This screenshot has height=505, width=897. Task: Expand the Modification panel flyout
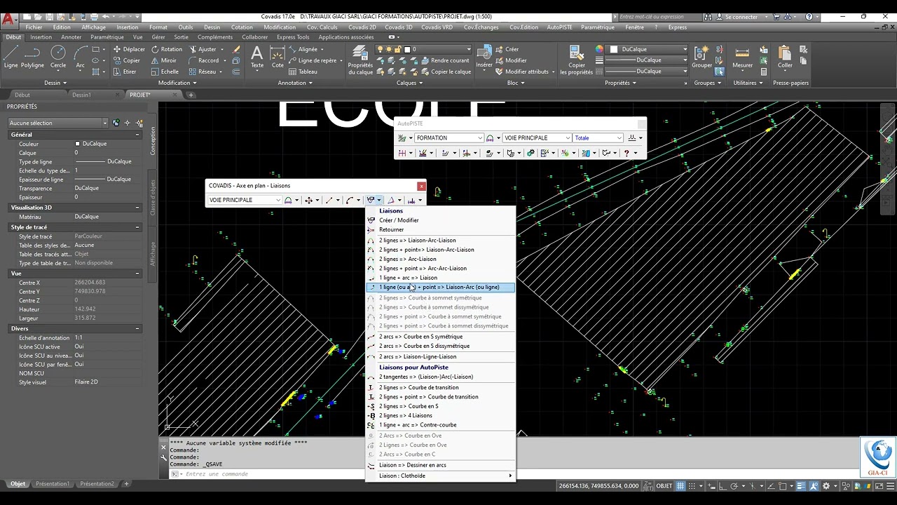click(177, 83)
